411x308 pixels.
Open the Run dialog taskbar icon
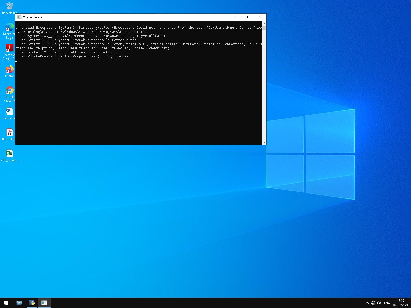coord(19,303)
